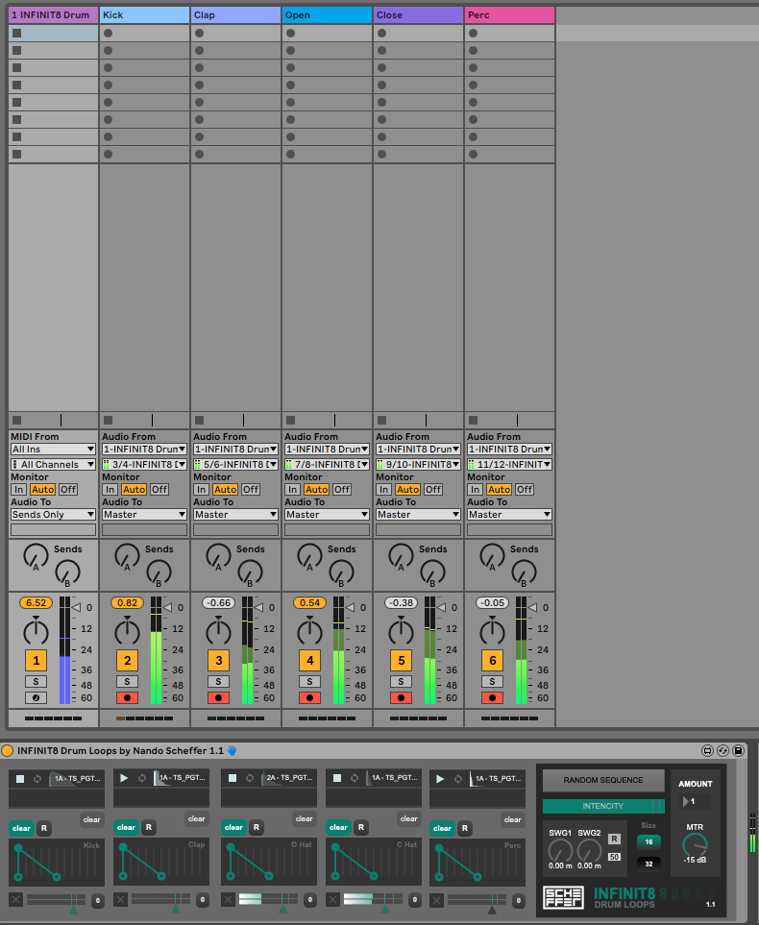Set Kick track monitor to In

click(110, 490)
